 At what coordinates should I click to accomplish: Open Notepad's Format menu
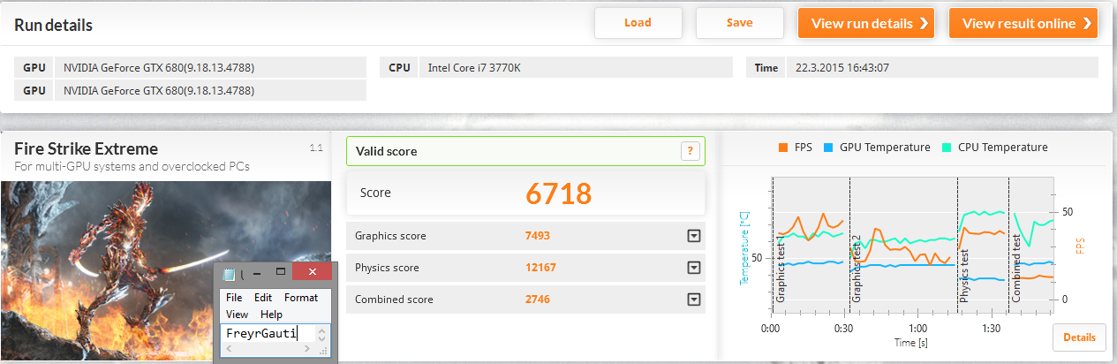300,298
